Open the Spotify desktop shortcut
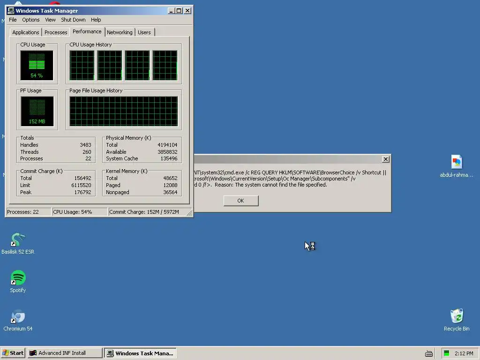Viewport: 480px width, 360px height. 18,281
